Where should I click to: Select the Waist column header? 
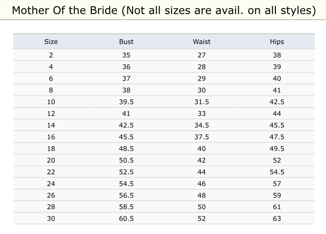[x=202, y=42]
